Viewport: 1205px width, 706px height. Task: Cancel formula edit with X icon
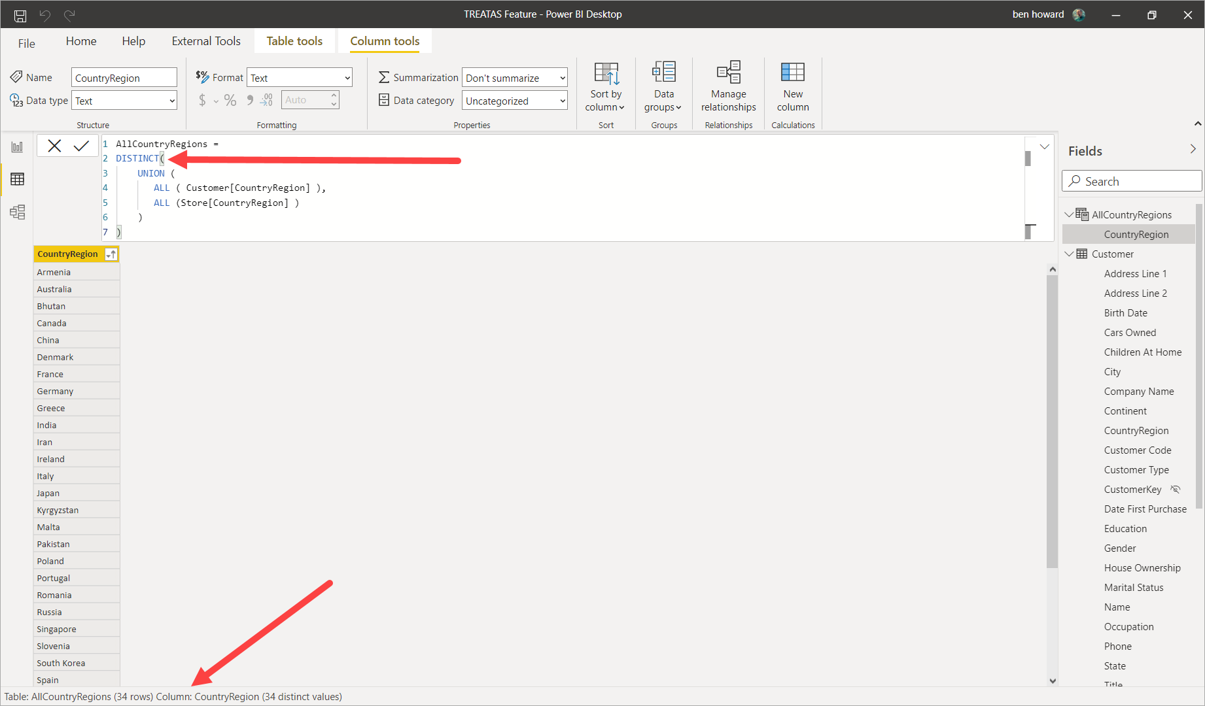pyautogui.click(x=54, y=146)
